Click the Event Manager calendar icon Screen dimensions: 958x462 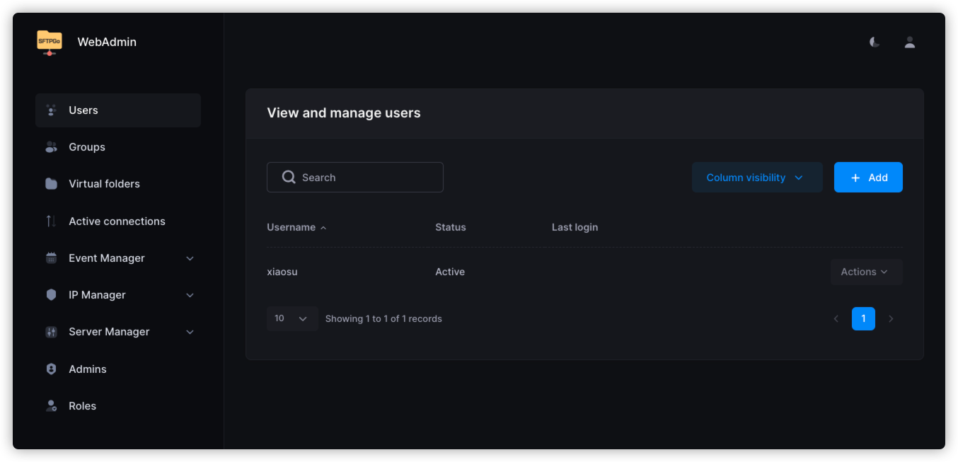[51, 258]
